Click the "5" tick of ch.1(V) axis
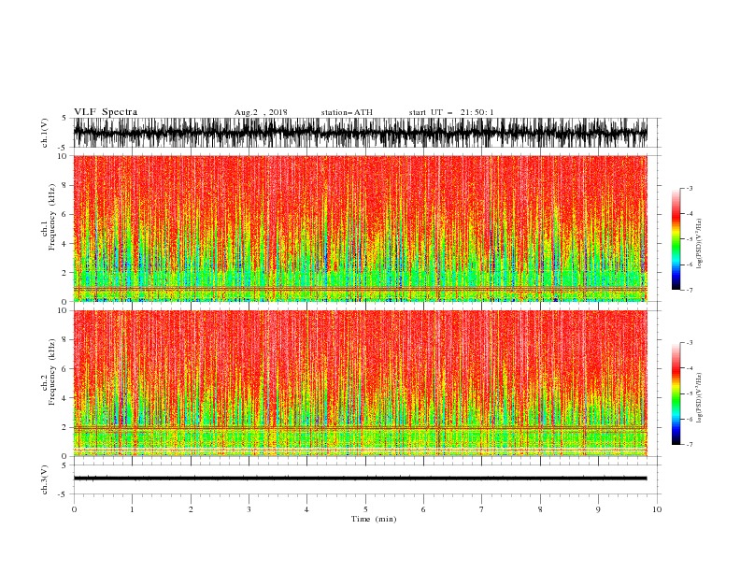The height and width of the screenshot is (572, 740). tap(64, 118)
